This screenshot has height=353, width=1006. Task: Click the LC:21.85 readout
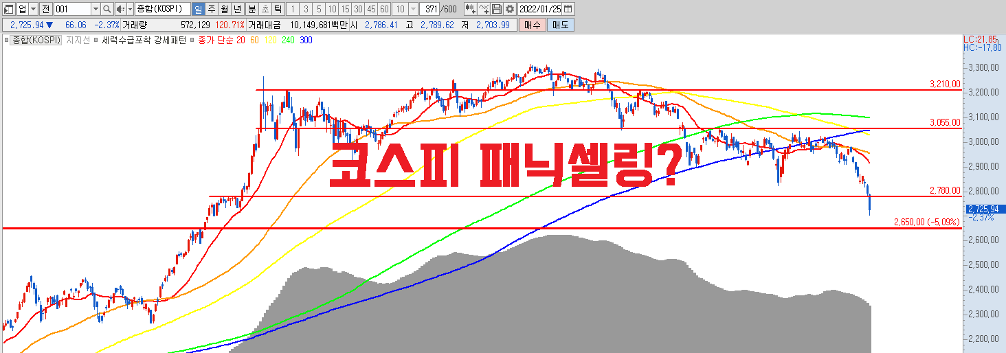pos(980,39)
